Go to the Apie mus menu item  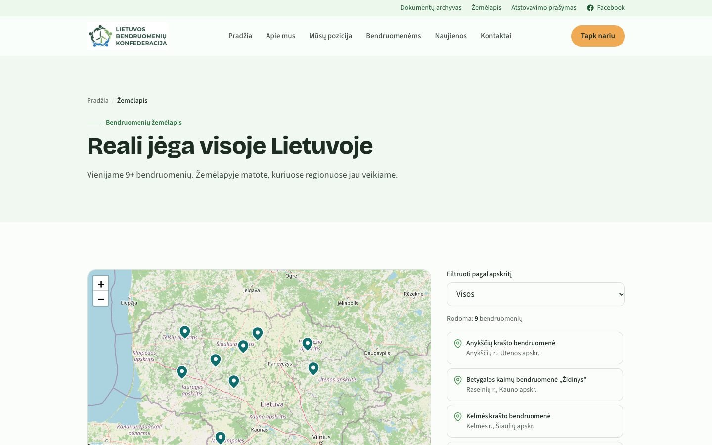point(280,36)
